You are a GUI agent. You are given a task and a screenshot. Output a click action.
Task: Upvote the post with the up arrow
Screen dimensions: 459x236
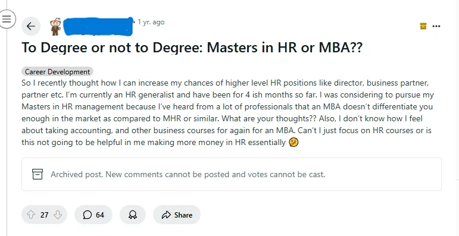(x=31, y=215)
